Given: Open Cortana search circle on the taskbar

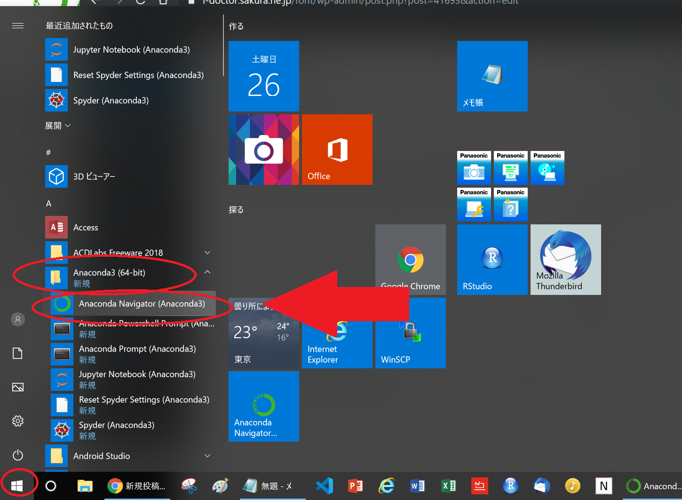Looking at the screenshot, I should coord(51,486).
